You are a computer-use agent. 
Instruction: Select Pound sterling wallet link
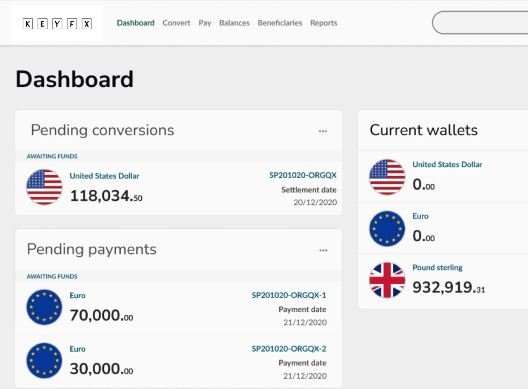(437, 267)
